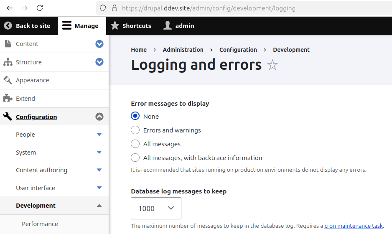This screenshot has width=392, height=234.
Task: Expand the Content menu chevron
Action: (99, 44)
